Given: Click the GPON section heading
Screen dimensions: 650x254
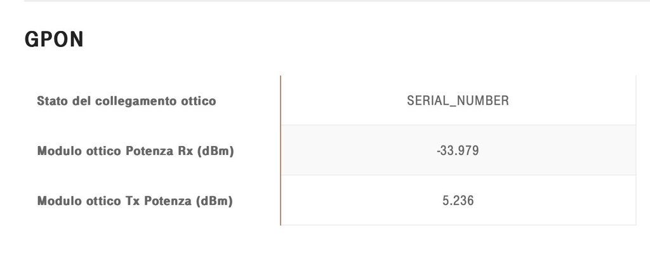Looking at the screenshot, I should pyautogui.click(x=54, y=39).
